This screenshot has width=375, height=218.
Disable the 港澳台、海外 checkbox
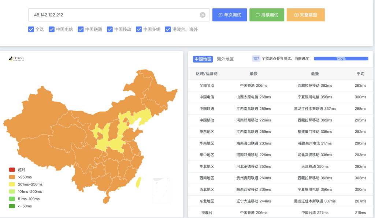point(168,29)
